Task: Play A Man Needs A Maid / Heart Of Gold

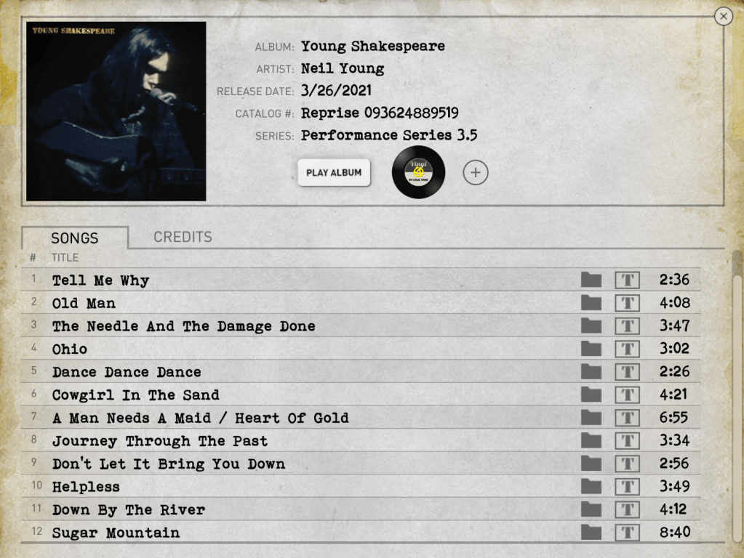Action: (x=200, y=418)
